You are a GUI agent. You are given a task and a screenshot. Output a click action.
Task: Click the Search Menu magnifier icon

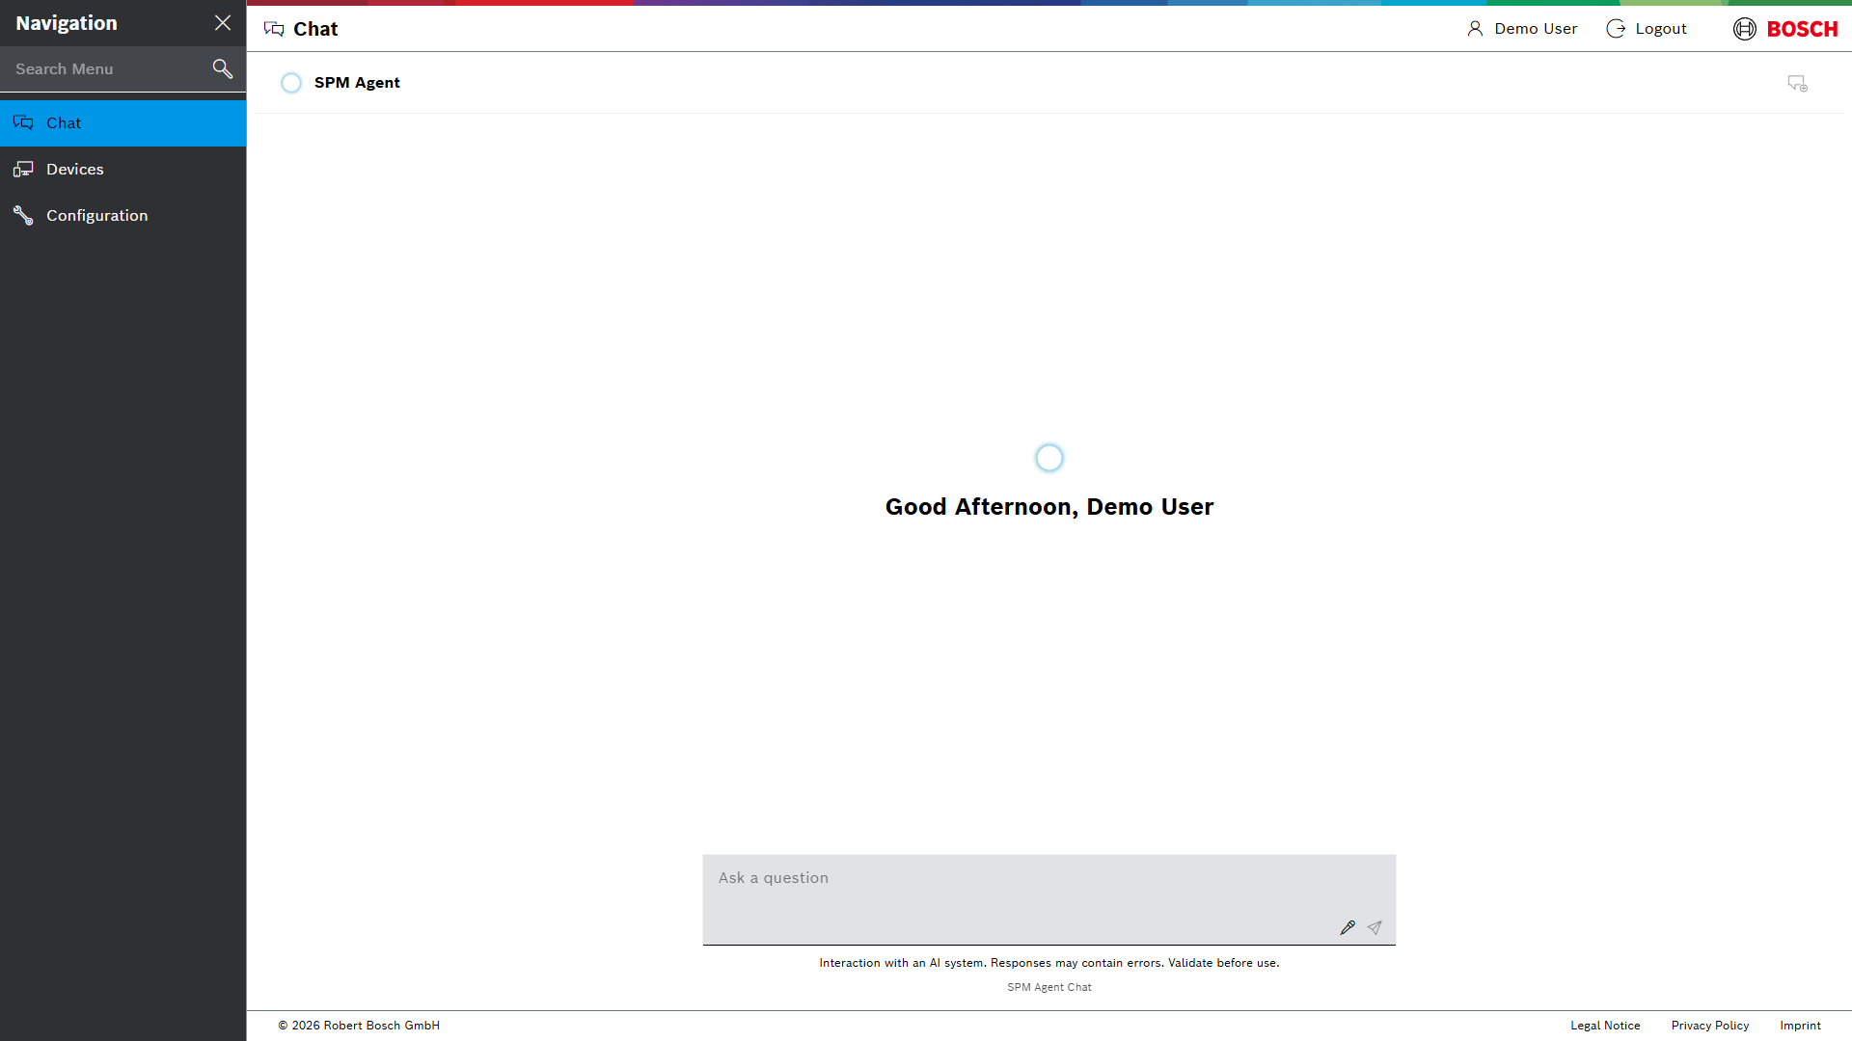[223, 68]
